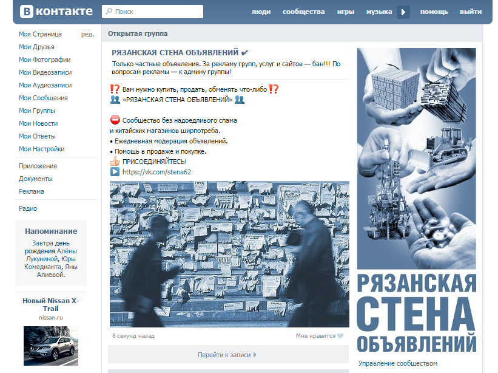Viewport: 498px width, 373px height.
Task: Click the «Открытая группа» header label
Action: coord(138,33)
